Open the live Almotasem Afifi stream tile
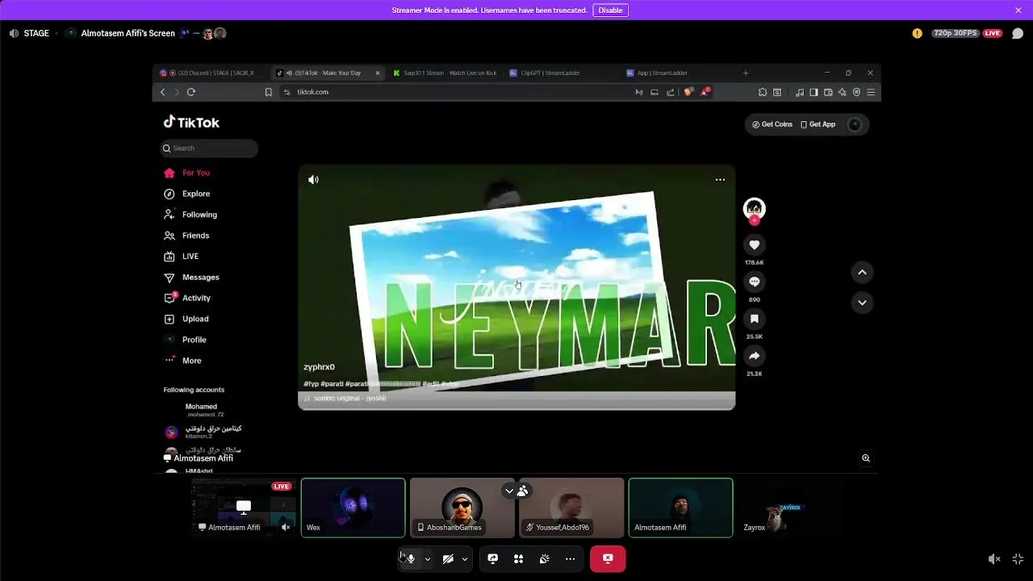This screenshot has width=1033, height=581. 243,508
